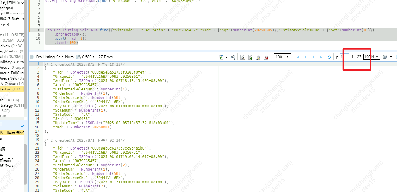Collapse the second document at line 20
This screenshot has height=192, width=397.
[41, 144]
